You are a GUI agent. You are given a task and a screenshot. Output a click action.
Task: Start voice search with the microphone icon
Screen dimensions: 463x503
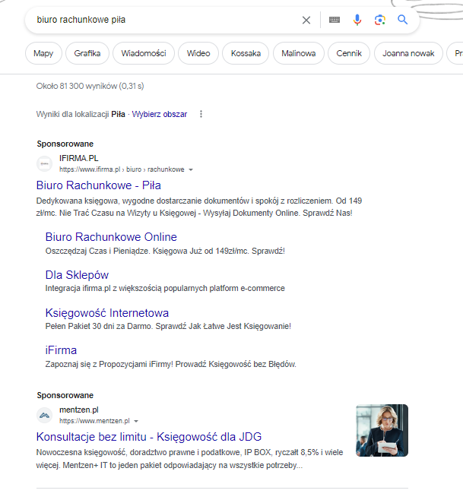pos(357,20)
